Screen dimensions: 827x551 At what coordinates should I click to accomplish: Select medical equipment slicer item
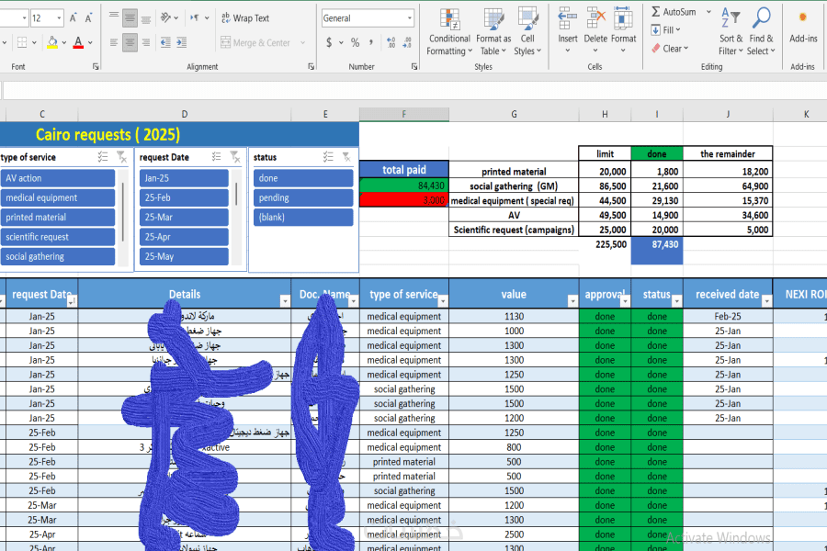point(58,197)
